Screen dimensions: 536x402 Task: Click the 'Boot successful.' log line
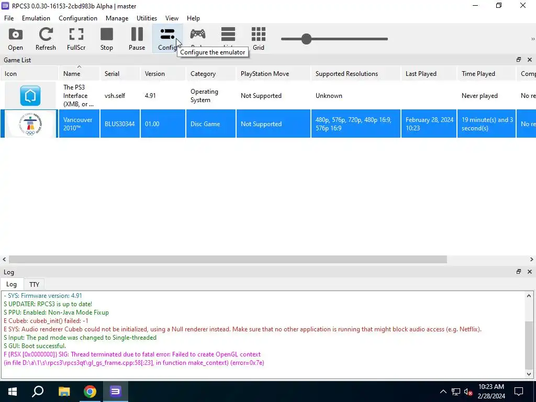tap(35, 346)
